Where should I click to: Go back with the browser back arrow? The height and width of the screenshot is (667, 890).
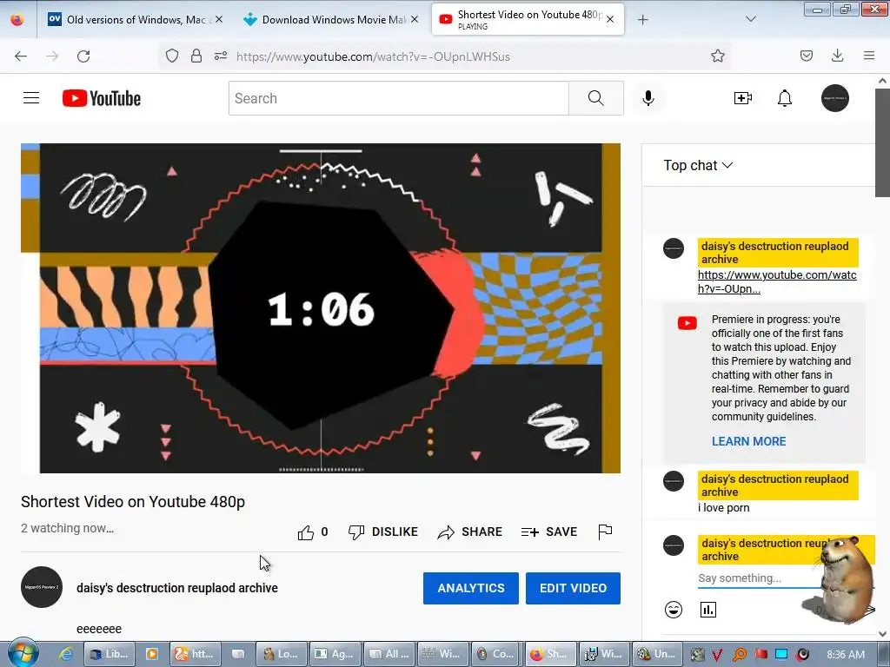coord(21,56)
